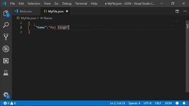Open the Go menu
The image size is (189, 106).
tap(56, 4)
